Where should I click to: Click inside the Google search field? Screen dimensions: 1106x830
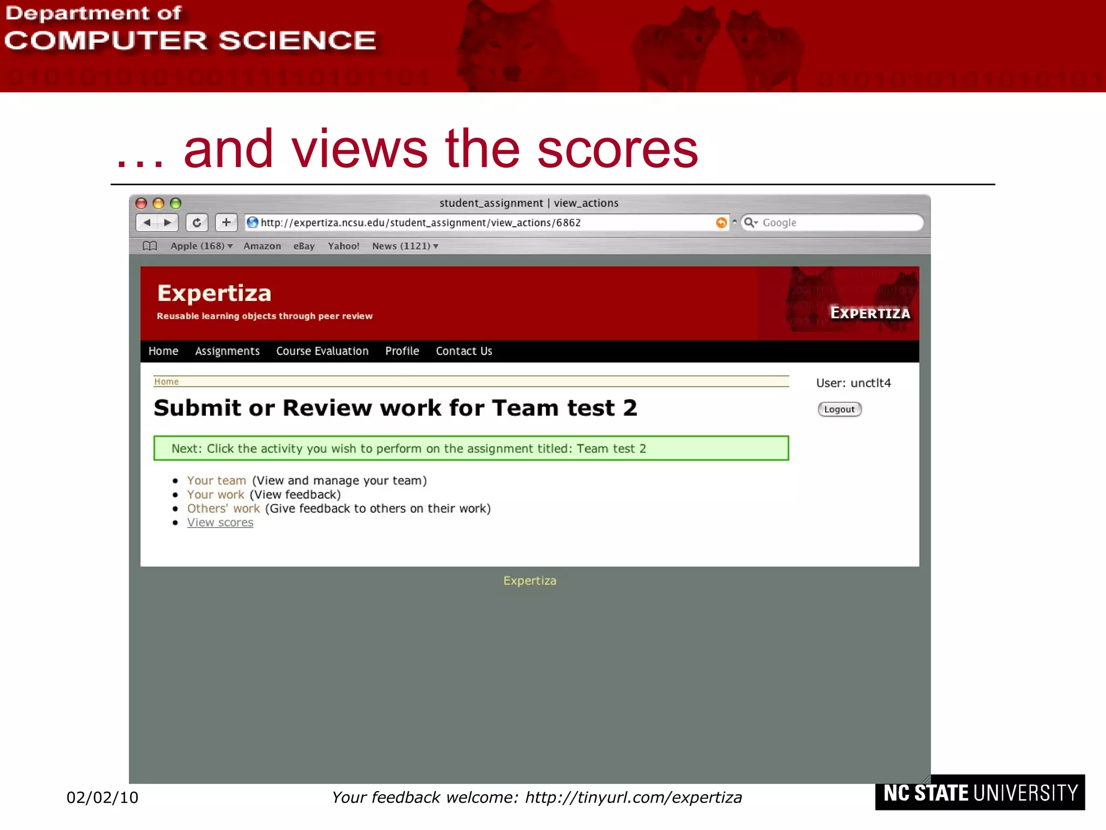click(837, 223)
